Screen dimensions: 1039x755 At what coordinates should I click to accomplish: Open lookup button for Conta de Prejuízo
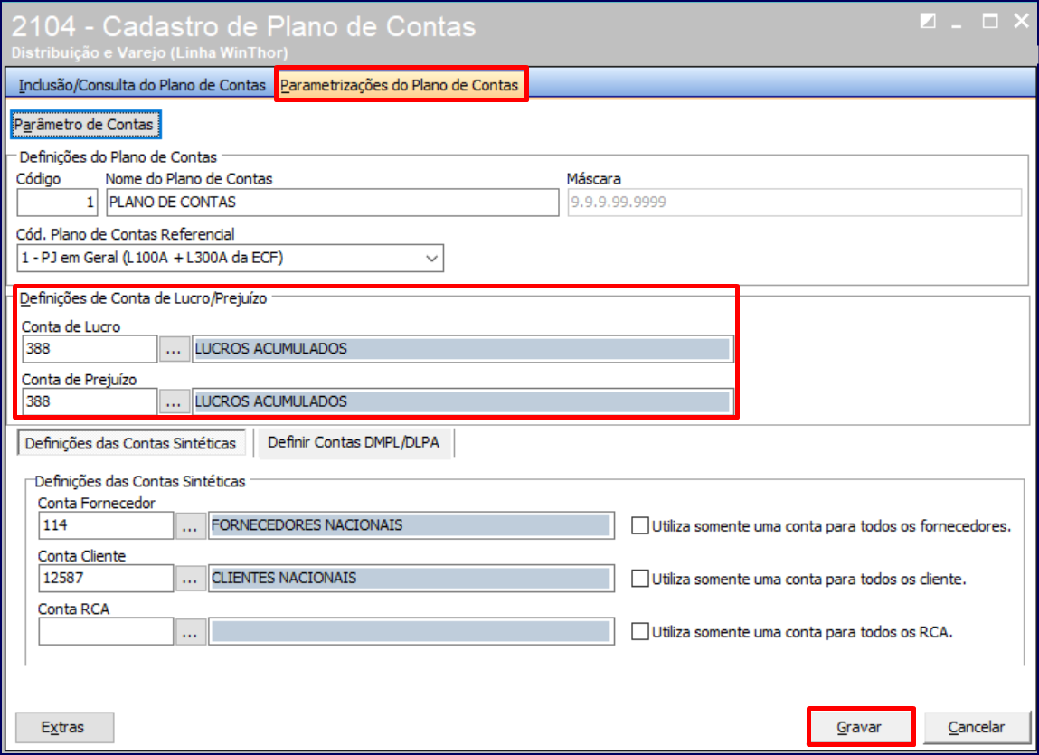[174, 401]
